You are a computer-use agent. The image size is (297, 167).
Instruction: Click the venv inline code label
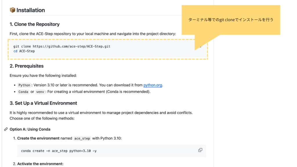point(40,92)
